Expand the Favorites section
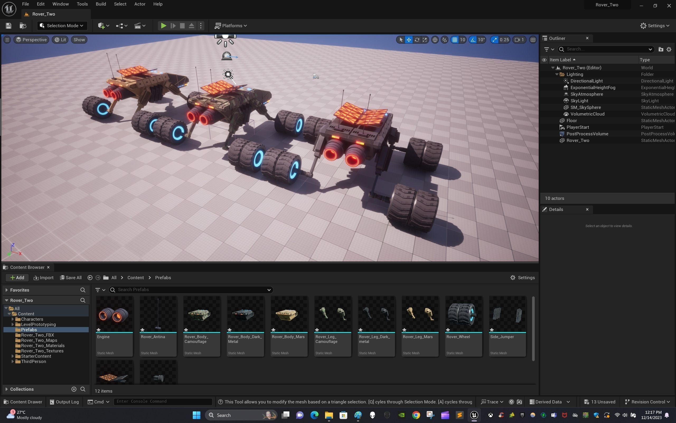676x423 pixels. coord(6,290)
